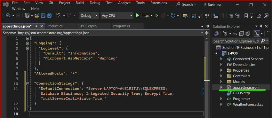Open the Debug configuration dropdown
Viewport: 272px width, 118px height.
click(89, 16)
